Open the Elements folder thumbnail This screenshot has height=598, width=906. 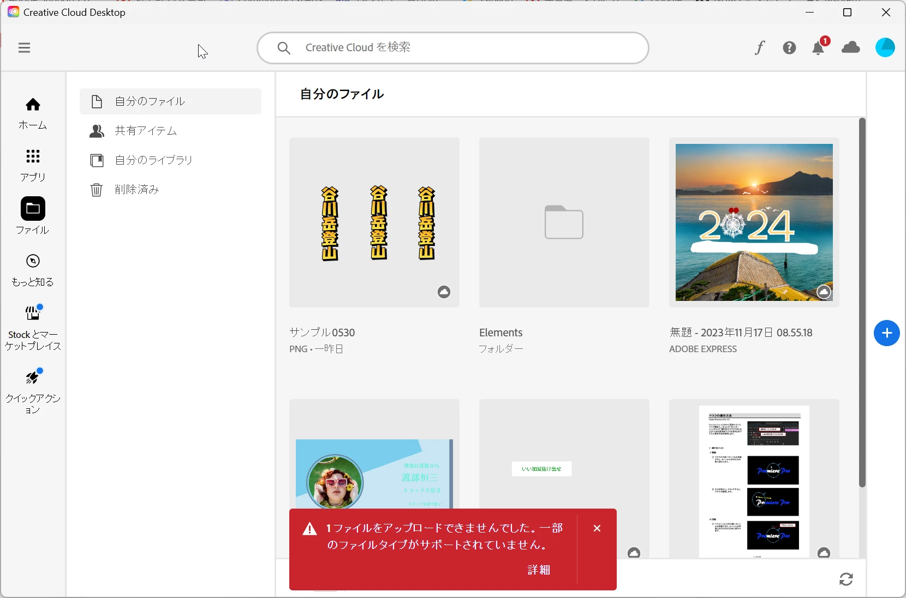[564, 222]
